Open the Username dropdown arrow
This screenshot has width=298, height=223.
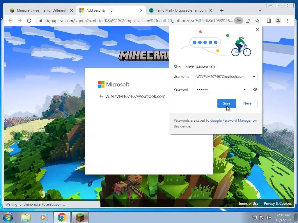254,77
